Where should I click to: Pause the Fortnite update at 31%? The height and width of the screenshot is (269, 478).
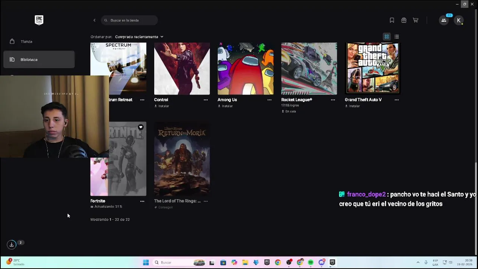click(92, 207)
